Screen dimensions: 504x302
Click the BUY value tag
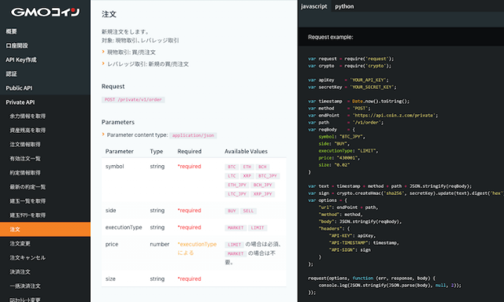232,211
